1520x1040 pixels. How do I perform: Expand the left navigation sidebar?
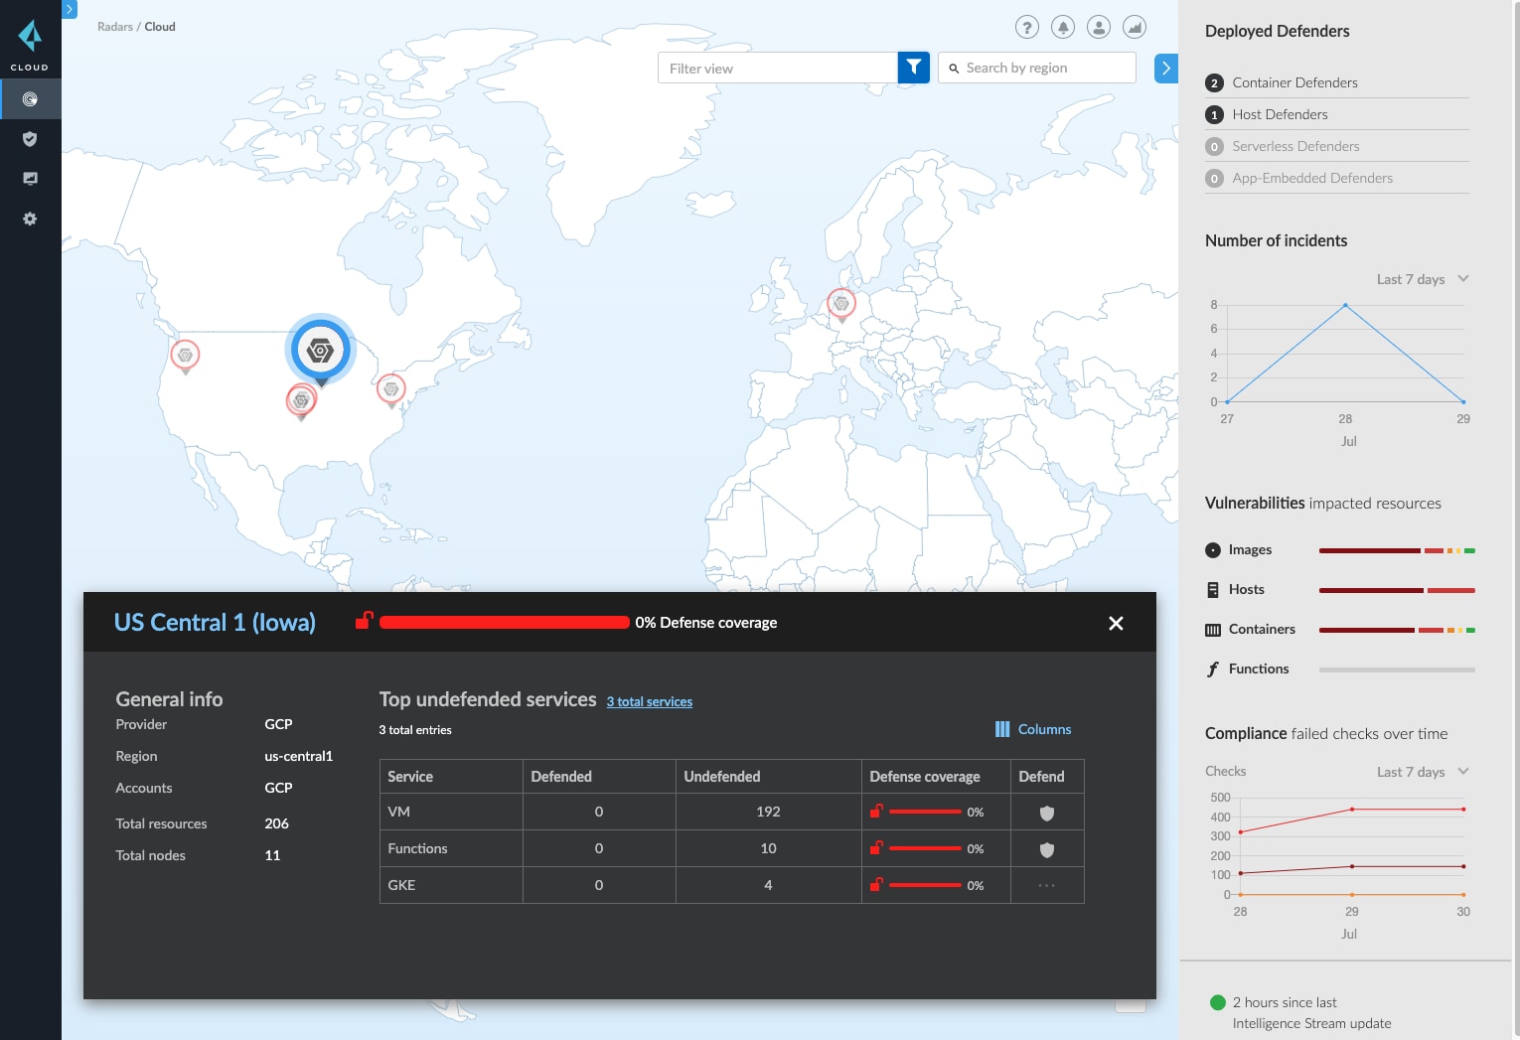click(70, 9)
